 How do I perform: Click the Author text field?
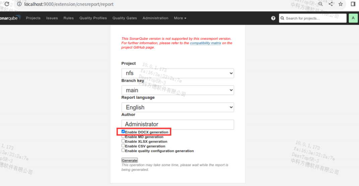click(178, 124)
